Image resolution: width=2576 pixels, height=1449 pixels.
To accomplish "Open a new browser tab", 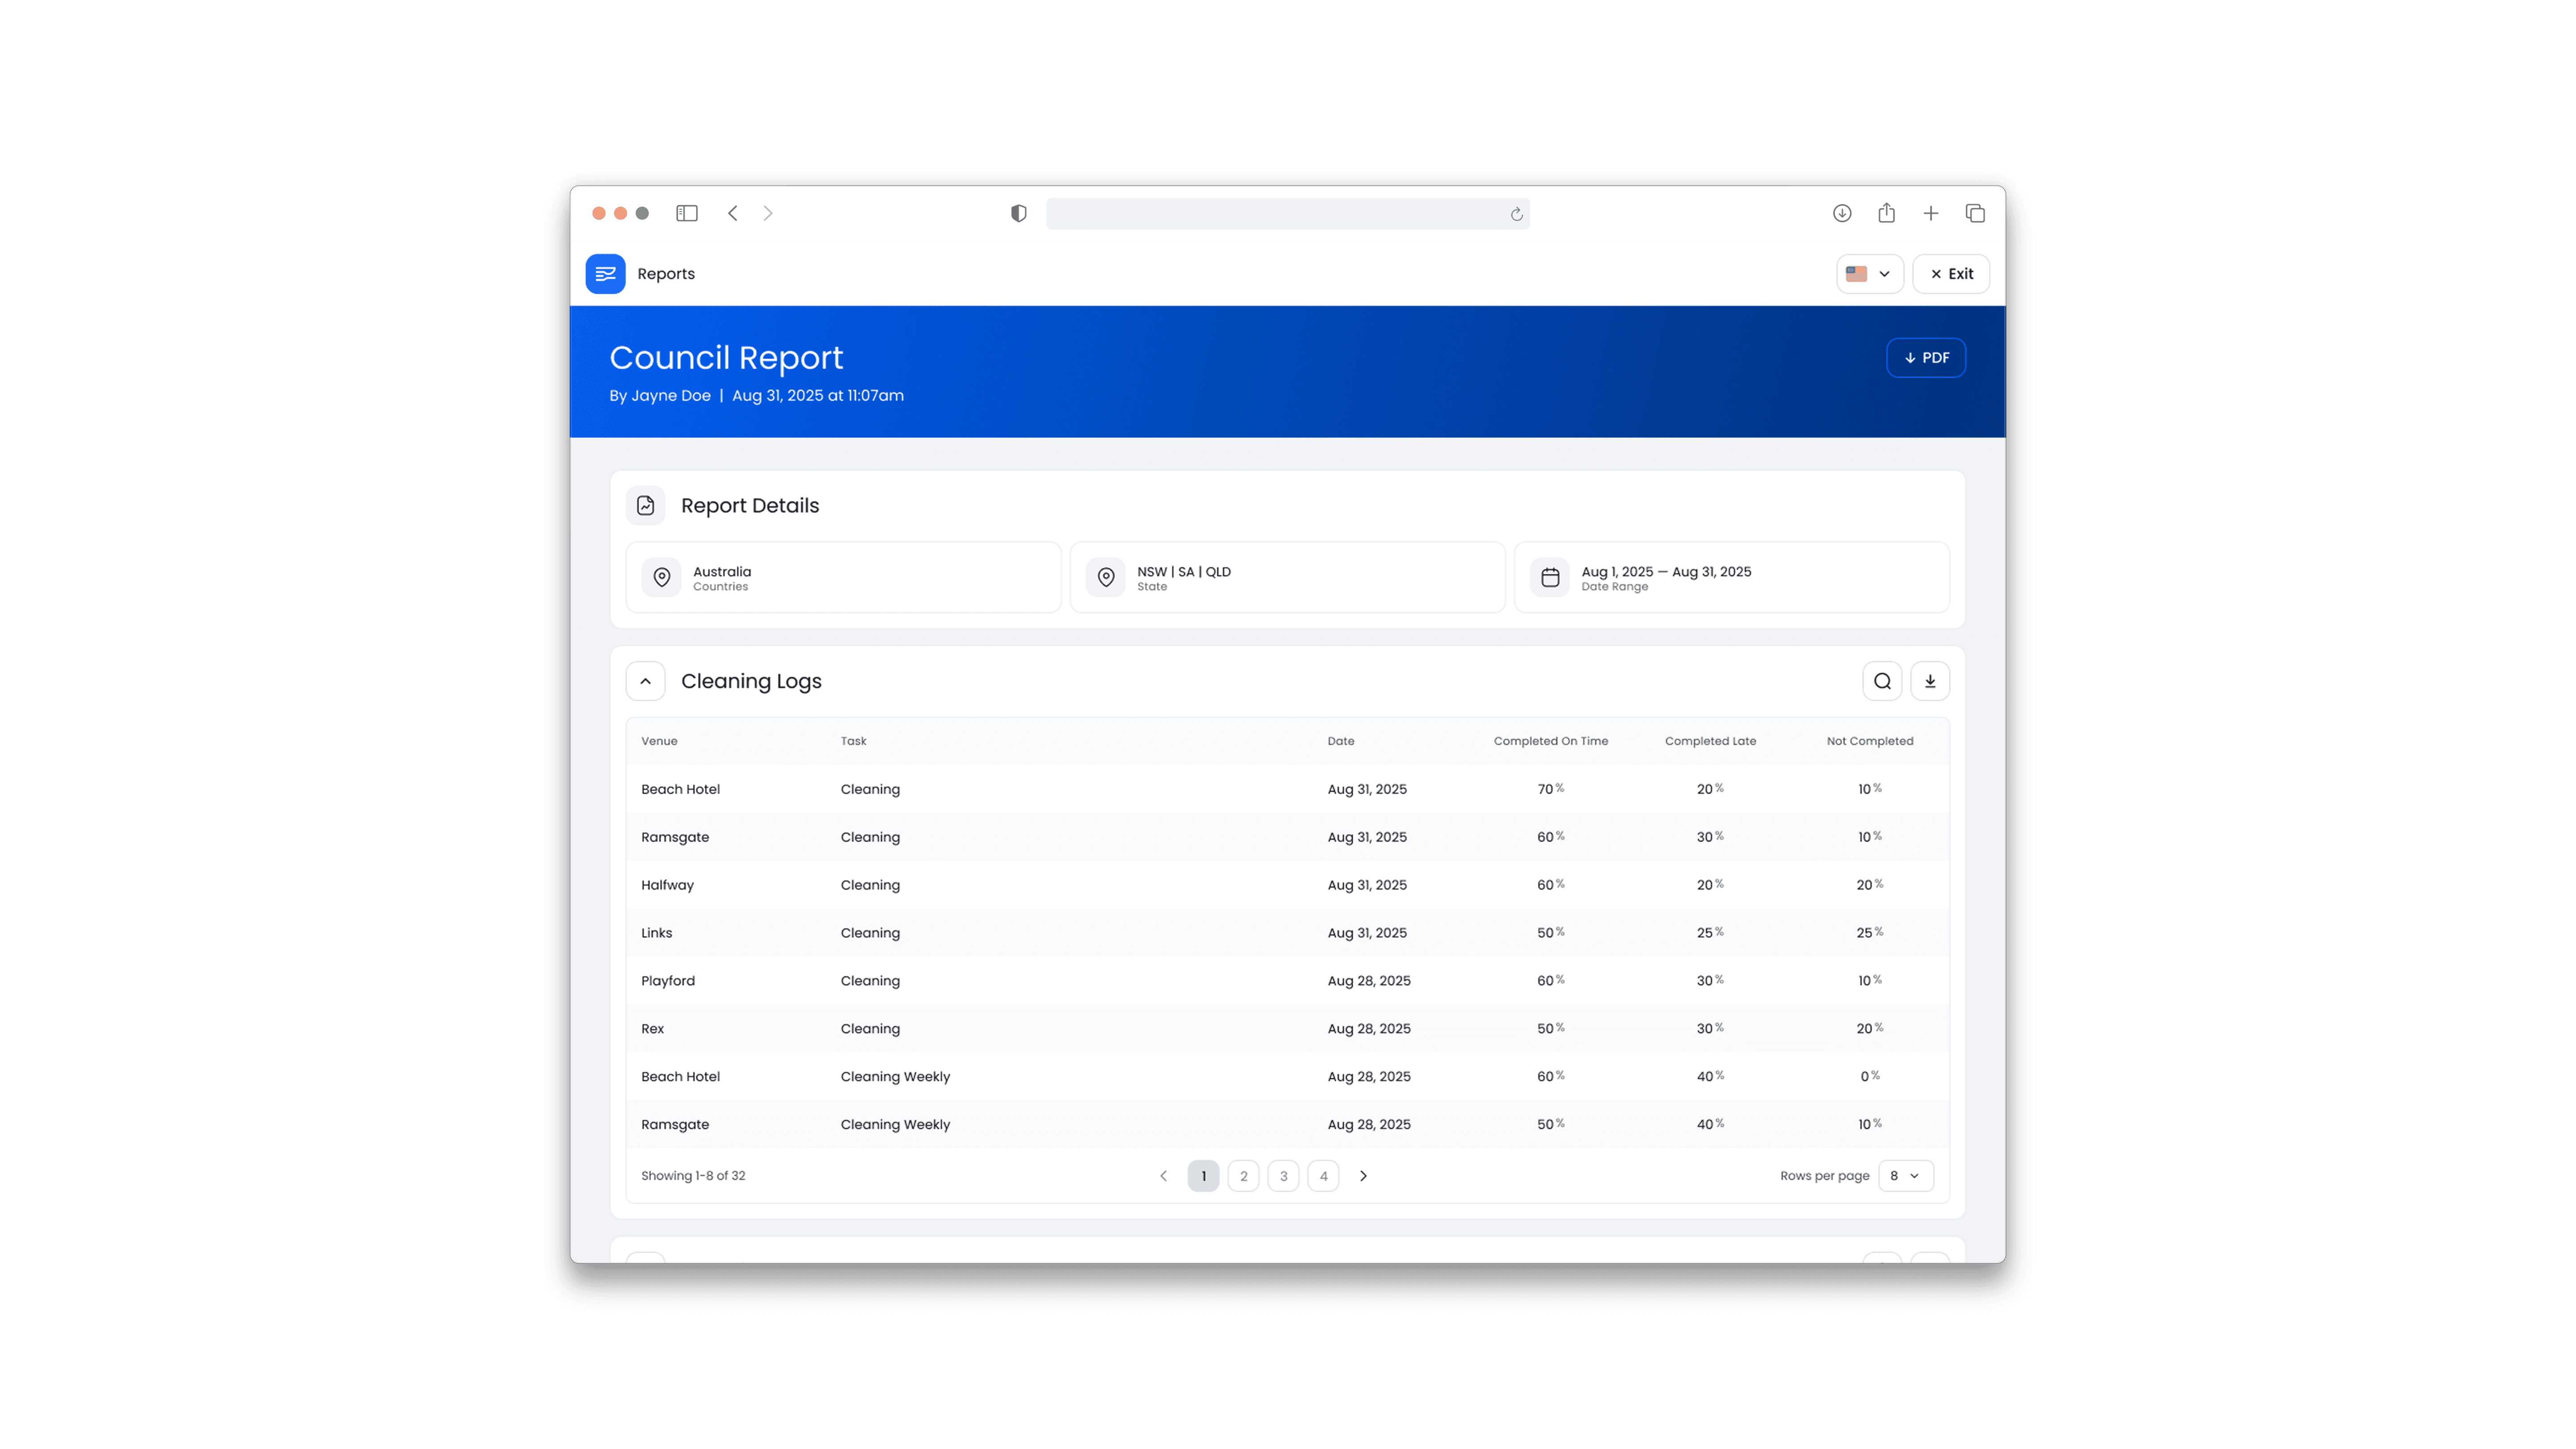I will coord(1930,213).
